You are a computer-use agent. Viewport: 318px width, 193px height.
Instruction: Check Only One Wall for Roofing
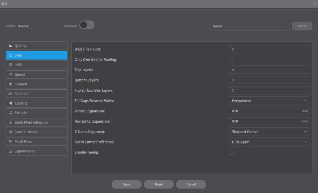pos(231,59)
